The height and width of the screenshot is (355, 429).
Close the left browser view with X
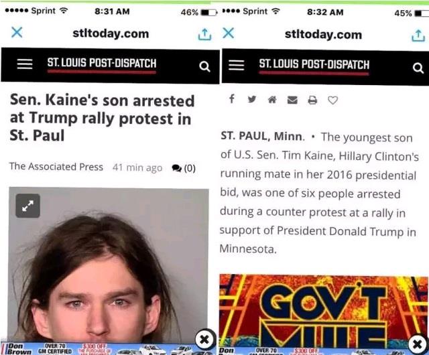17,32
